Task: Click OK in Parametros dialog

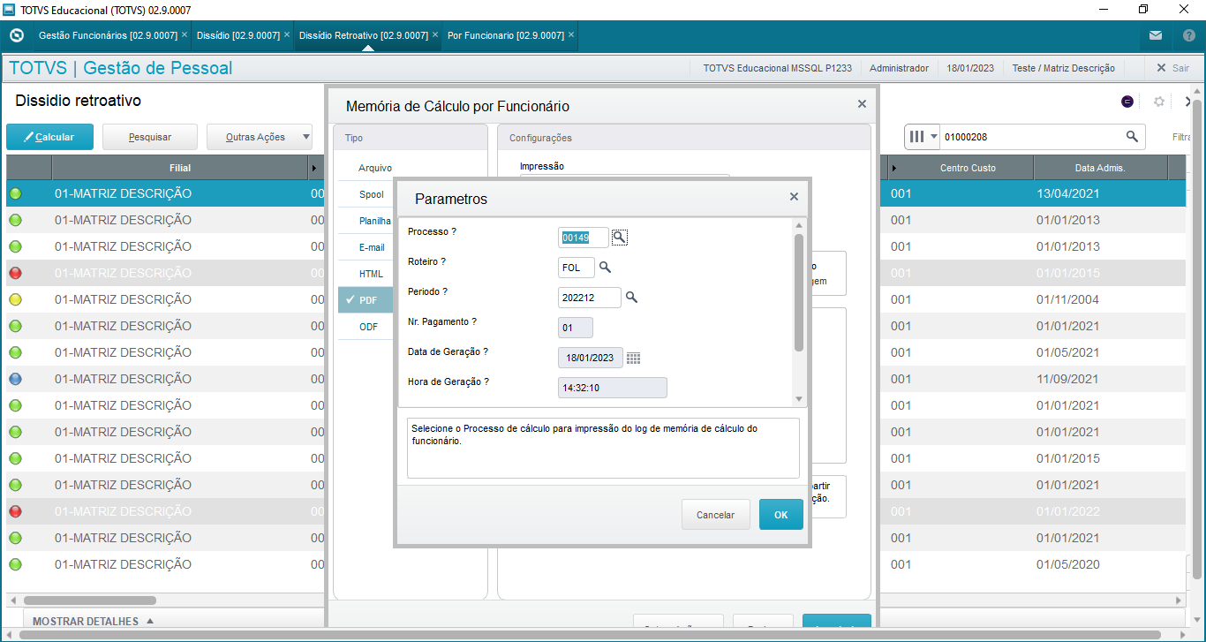Action: point(780,515)
